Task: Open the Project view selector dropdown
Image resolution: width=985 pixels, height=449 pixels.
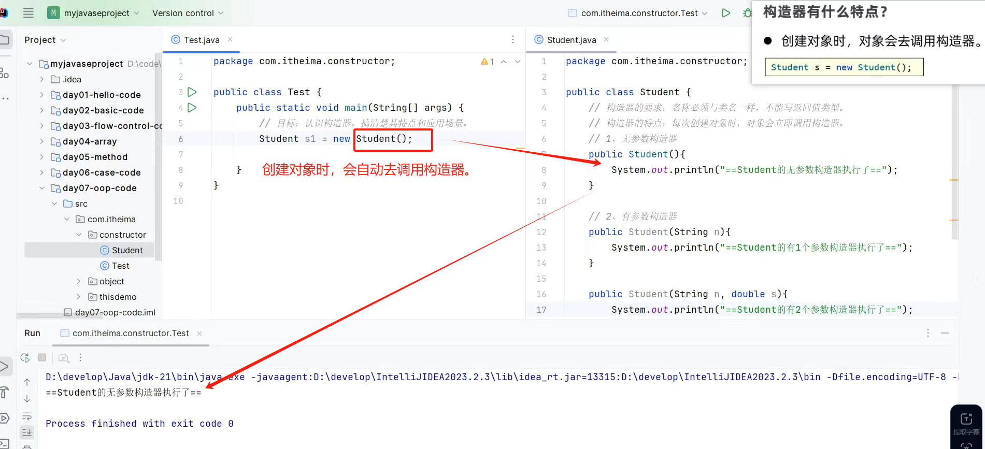Action: click(45, 40)
